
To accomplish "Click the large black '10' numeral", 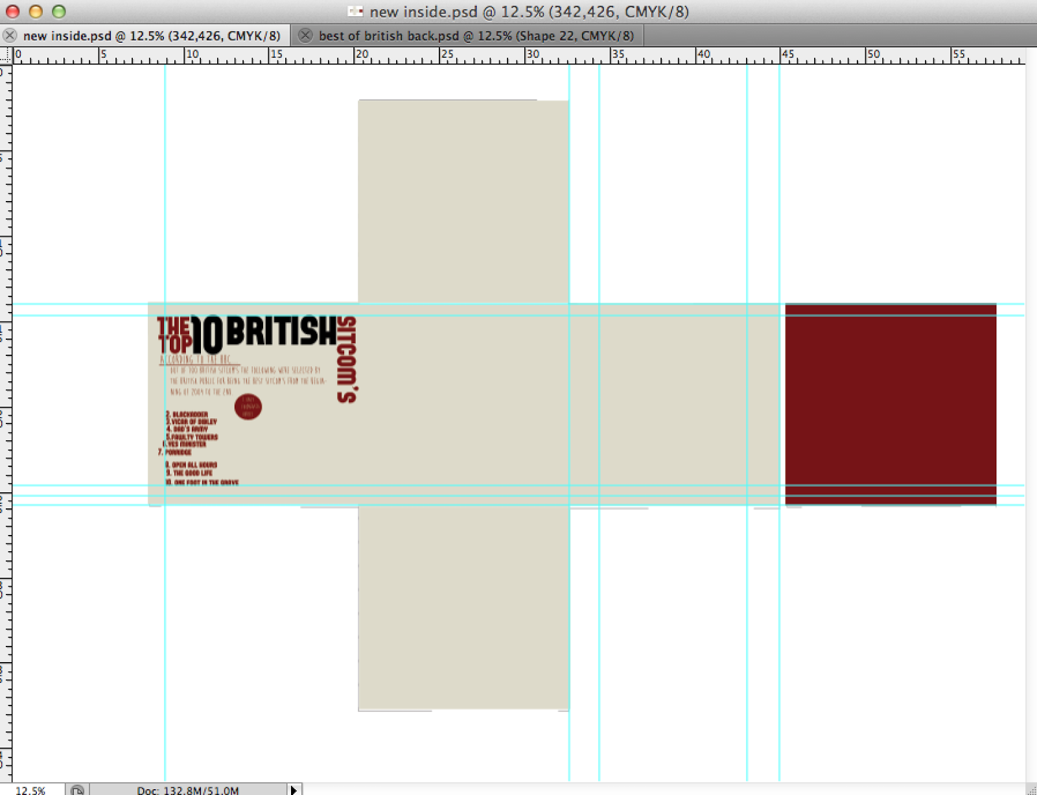I will (x=207, y=335).
